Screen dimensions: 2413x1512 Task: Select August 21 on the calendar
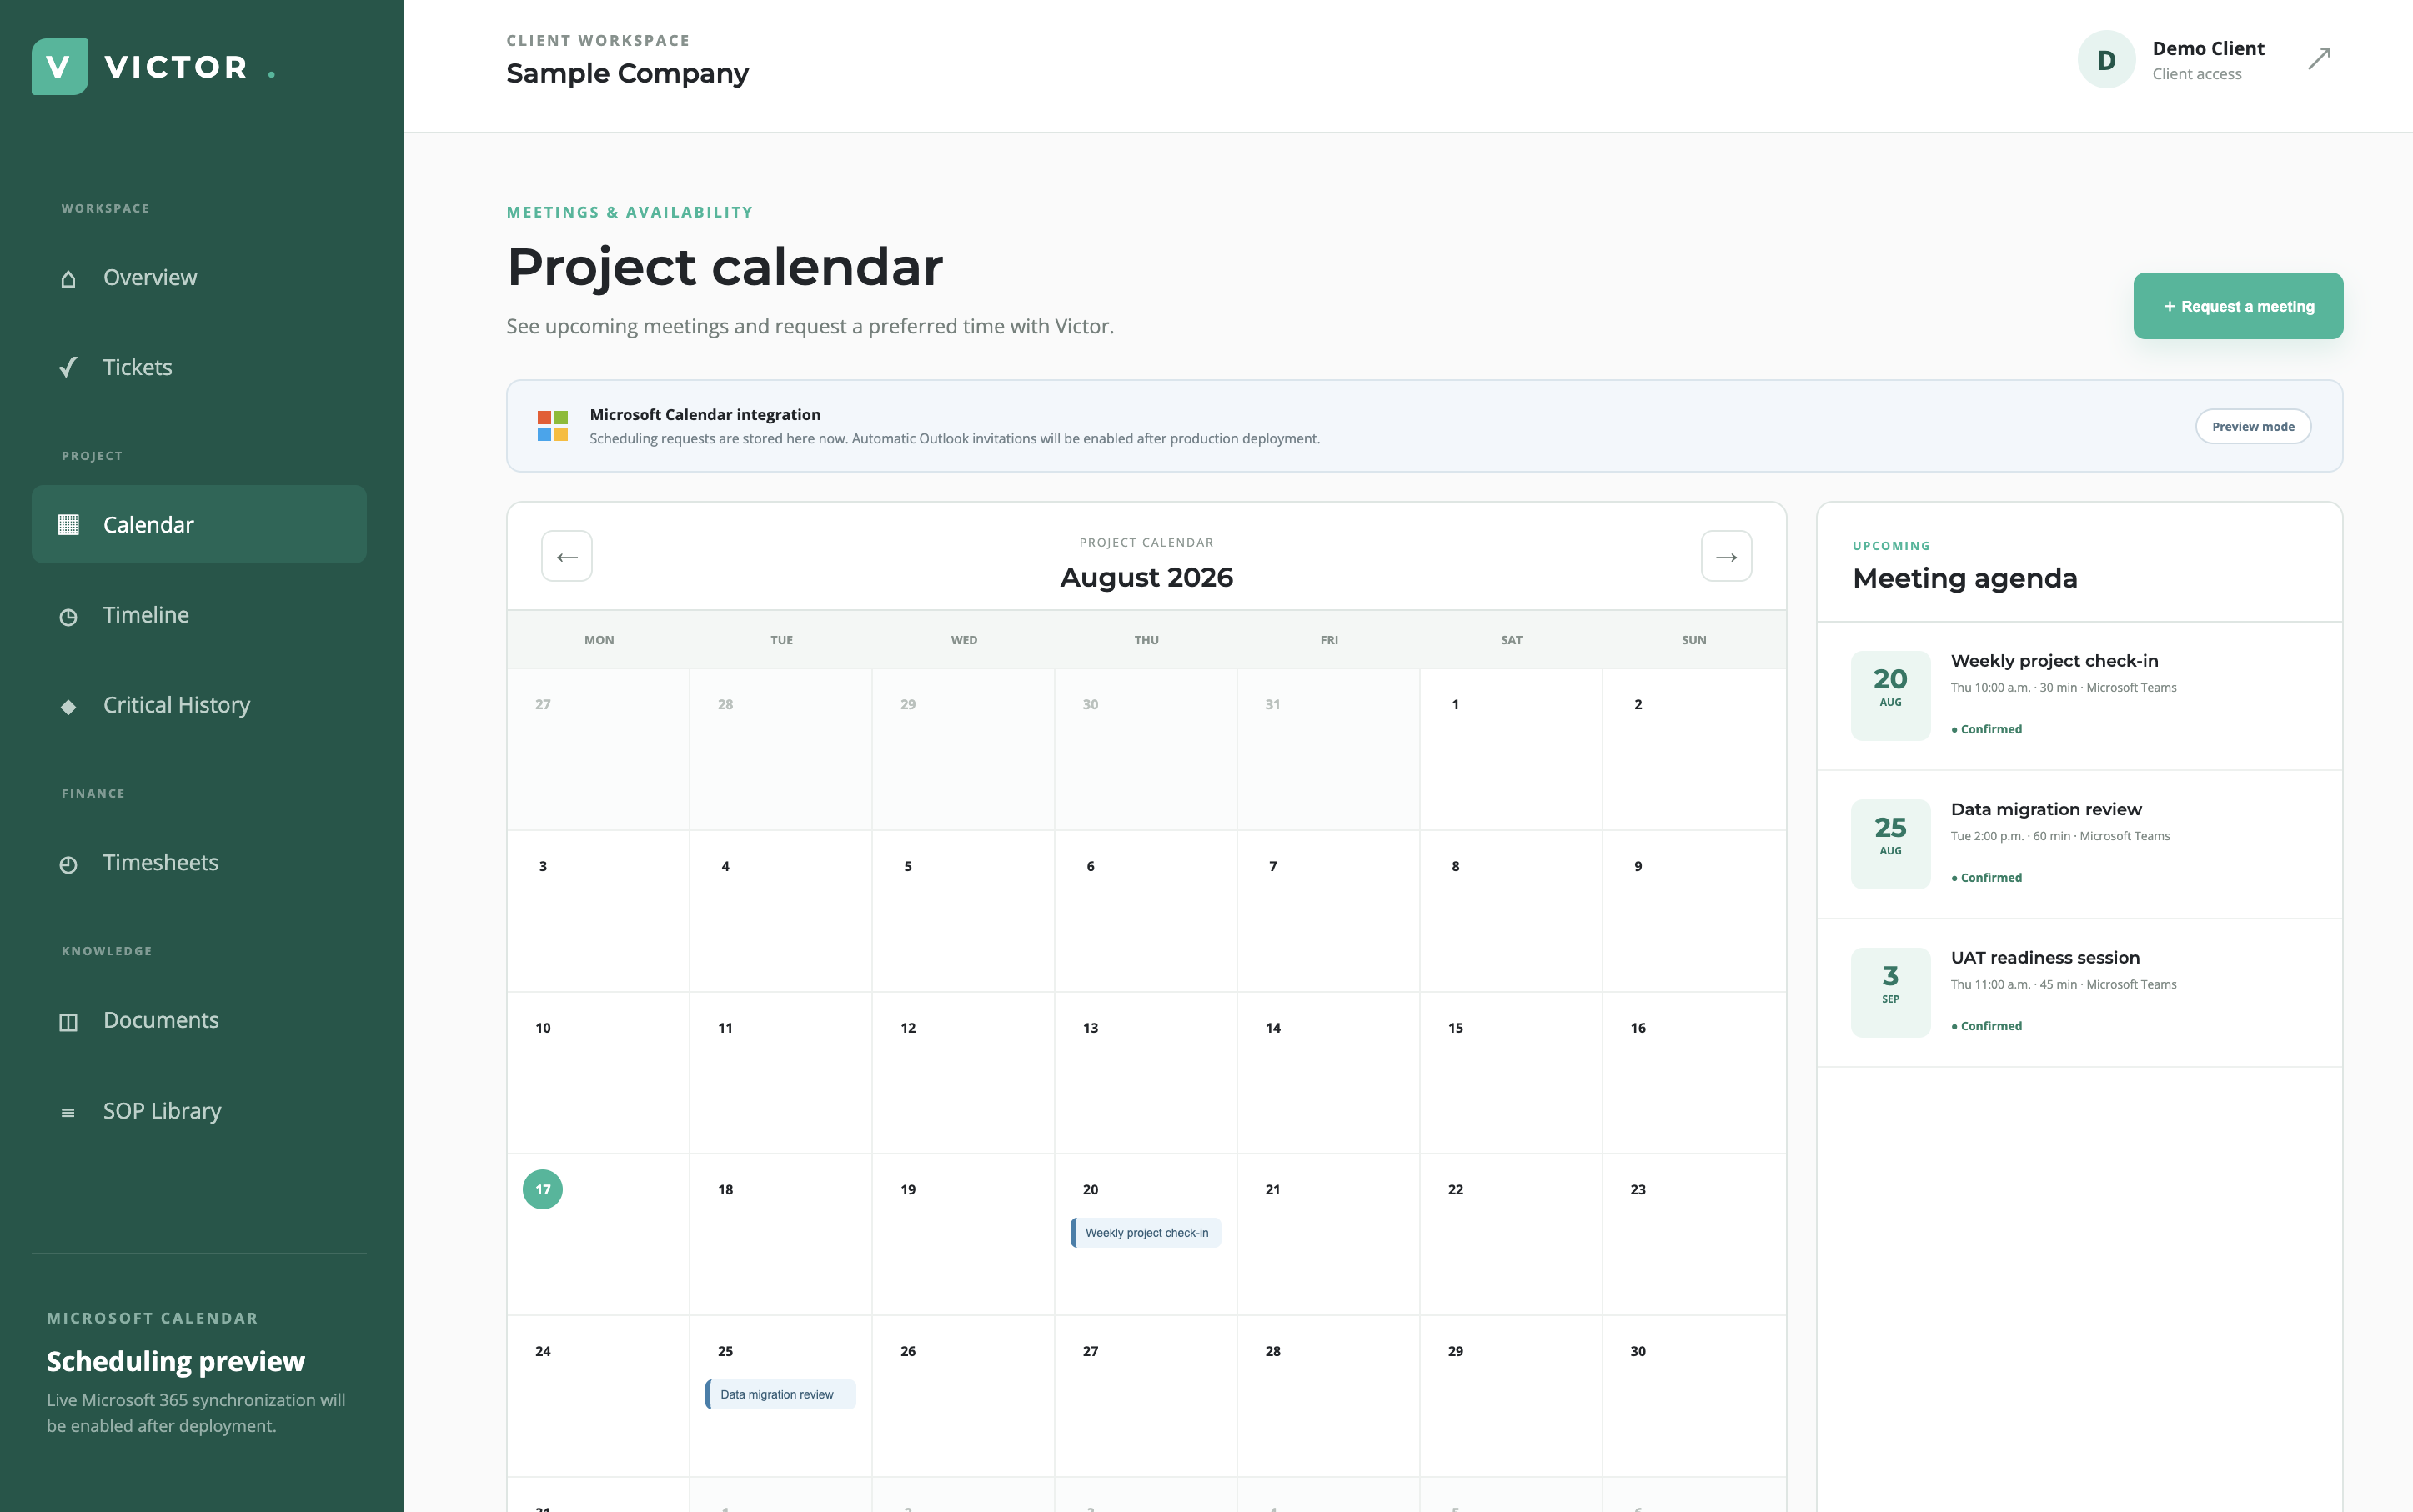point(1328,1235)
